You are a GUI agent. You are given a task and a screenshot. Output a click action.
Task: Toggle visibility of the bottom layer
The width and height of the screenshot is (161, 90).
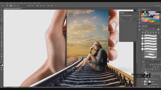[x=143, y=84]
